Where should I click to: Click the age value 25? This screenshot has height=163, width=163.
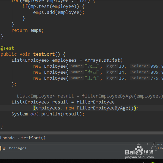(121, 78)
